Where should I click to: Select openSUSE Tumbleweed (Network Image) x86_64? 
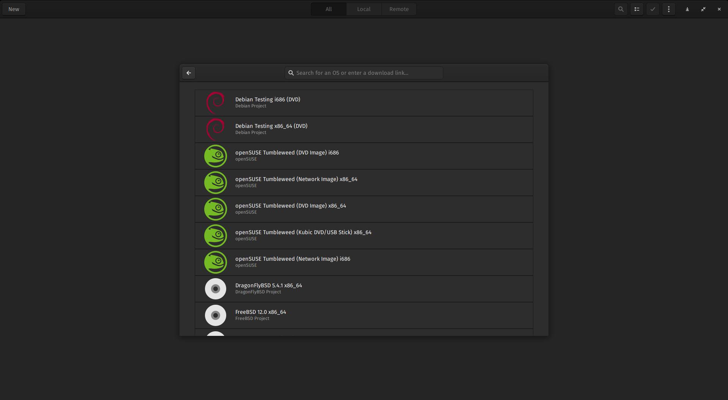(x=364, y=183)
